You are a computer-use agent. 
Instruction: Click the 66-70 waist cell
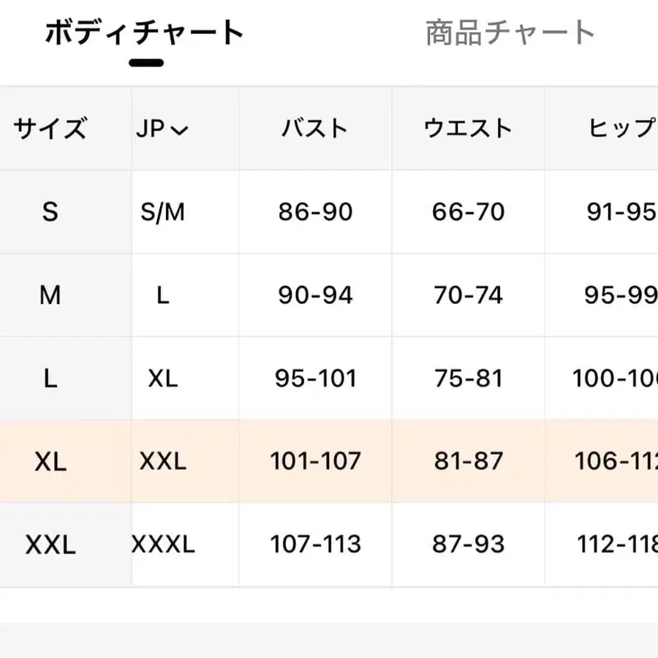click(468, 212)
